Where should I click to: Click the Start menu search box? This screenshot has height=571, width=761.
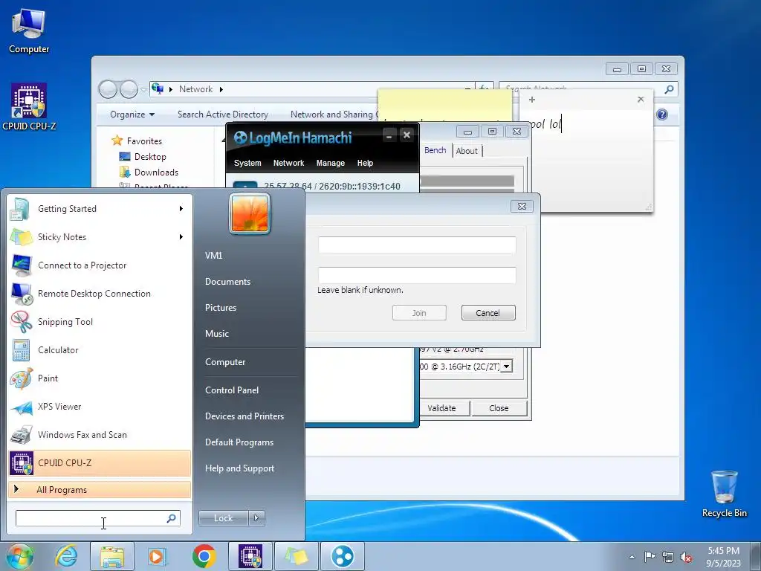pos(97,518)
